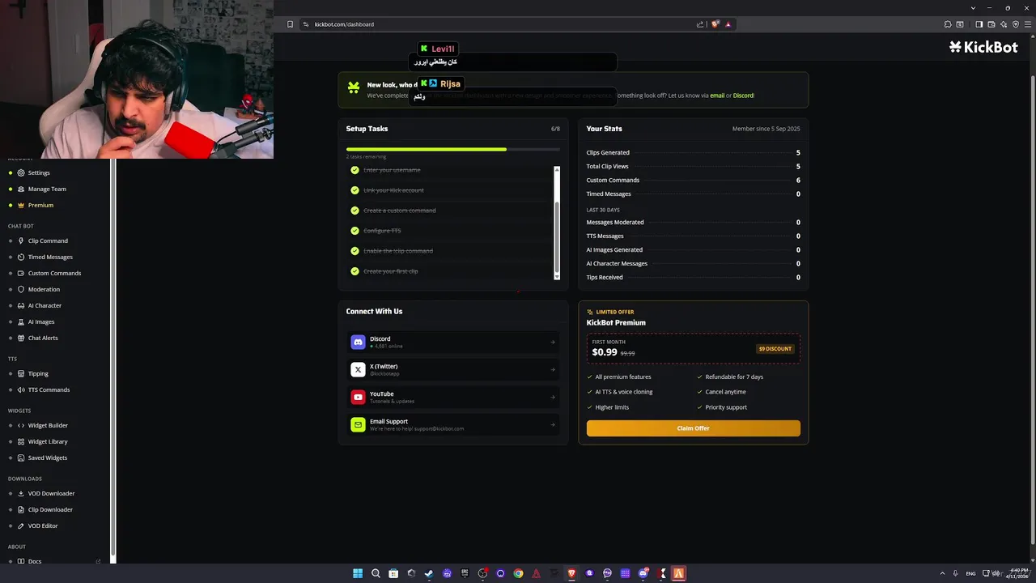Click the KickBot logo at top right
The height and width of the screenshot is (583, 1036).
point(983,47)
